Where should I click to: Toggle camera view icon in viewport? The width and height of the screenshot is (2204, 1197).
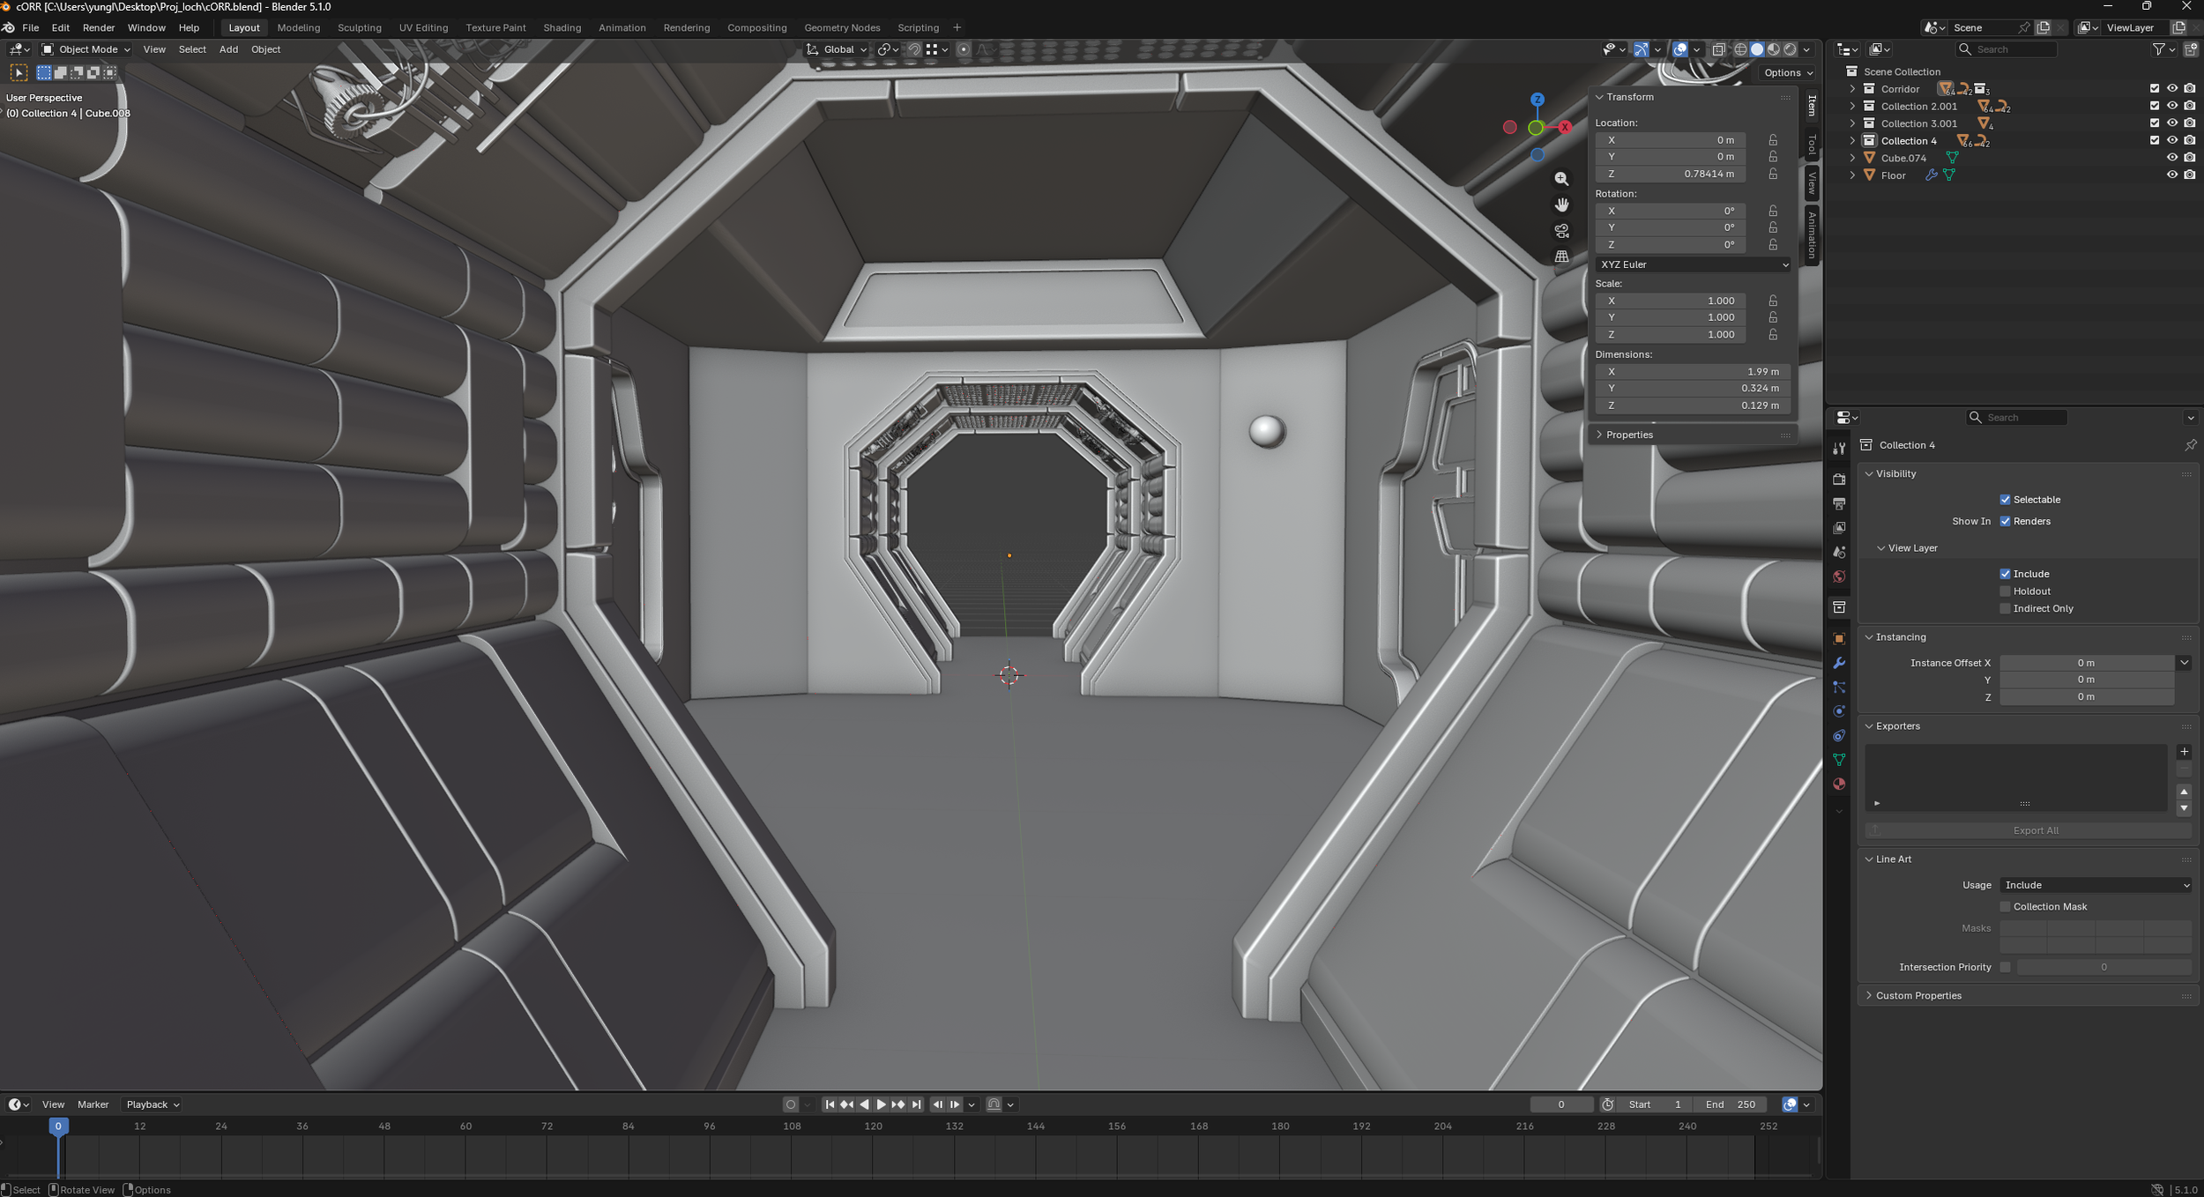[x=1561, y=231]
